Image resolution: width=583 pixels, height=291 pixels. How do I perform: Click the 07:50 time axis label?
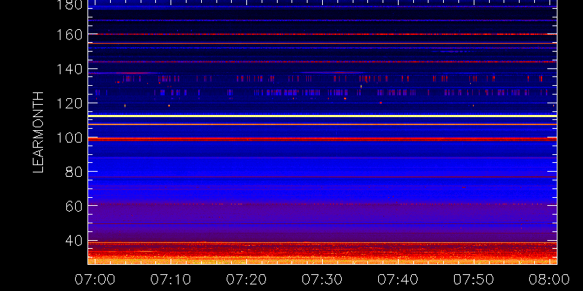(x=474, y=279)
